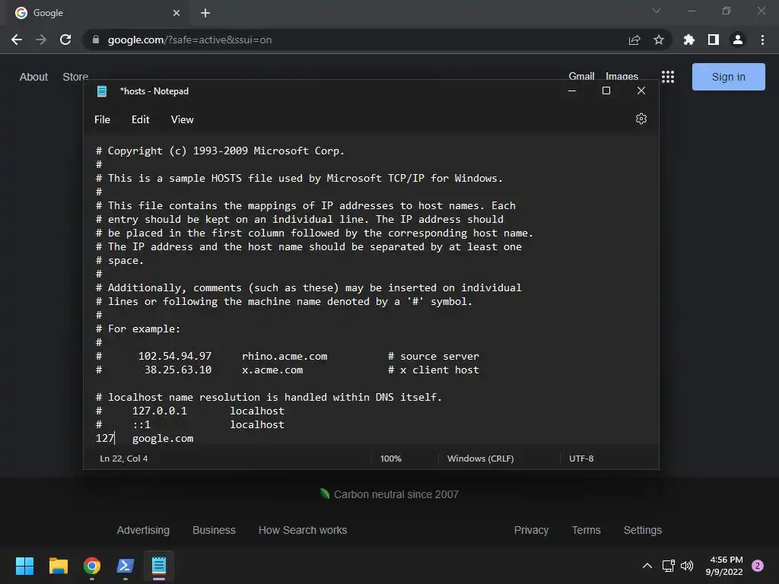Close the Google tab
Image resolution: width=779 pixels, height=584 pixels.
176,13
